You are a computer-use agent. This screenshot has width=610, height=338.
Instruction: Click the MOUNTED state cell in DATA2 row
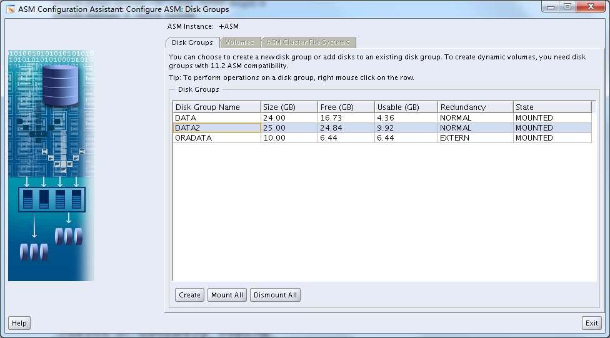click(552, 127)
